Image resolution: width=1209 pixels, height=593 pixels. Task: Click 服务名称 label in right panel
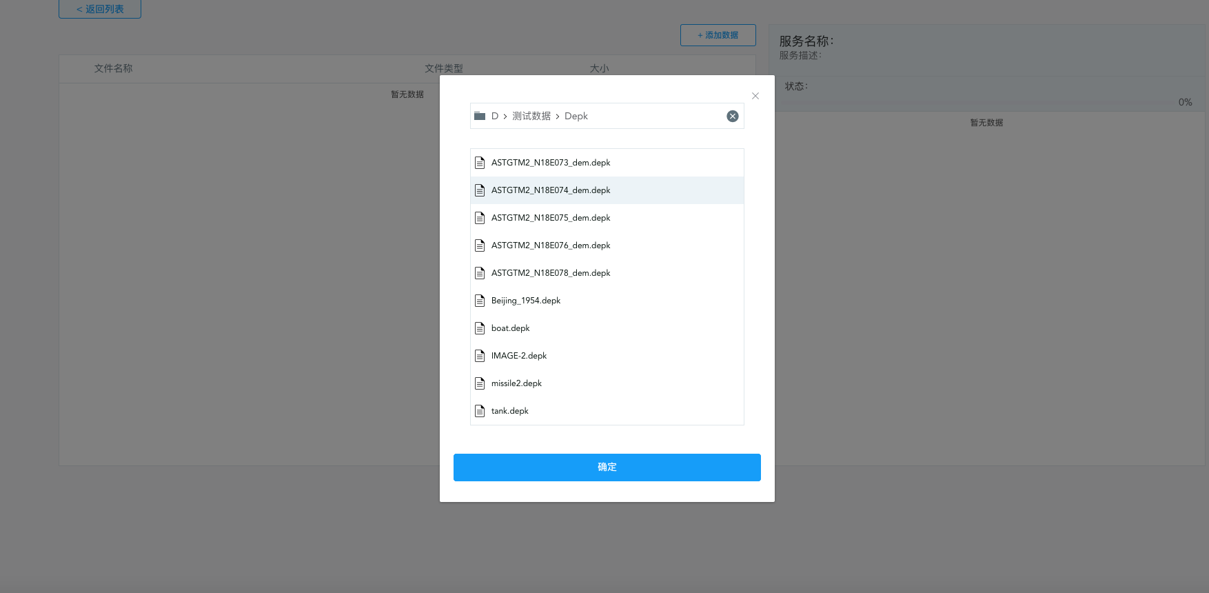(x=806, y=41)
